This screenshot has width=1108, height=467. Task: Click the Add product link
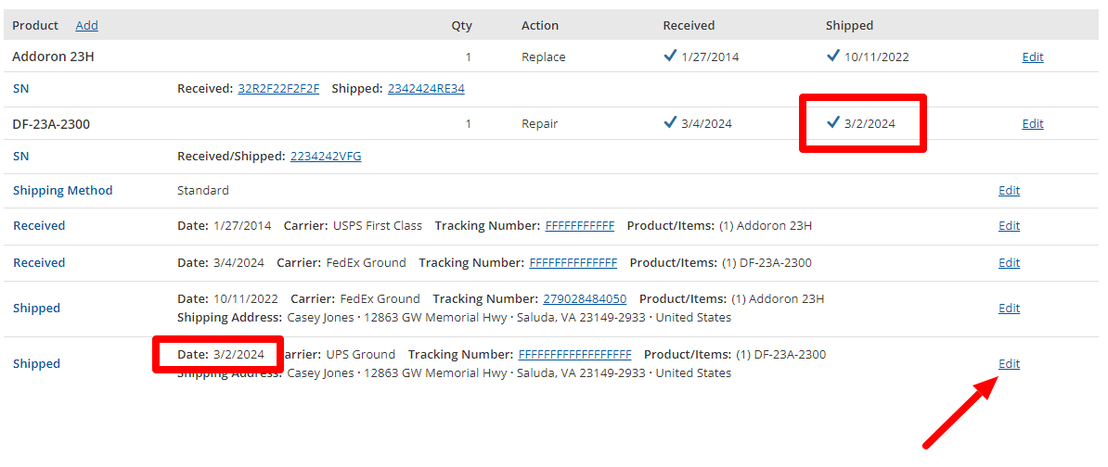(x=86, y=26)
